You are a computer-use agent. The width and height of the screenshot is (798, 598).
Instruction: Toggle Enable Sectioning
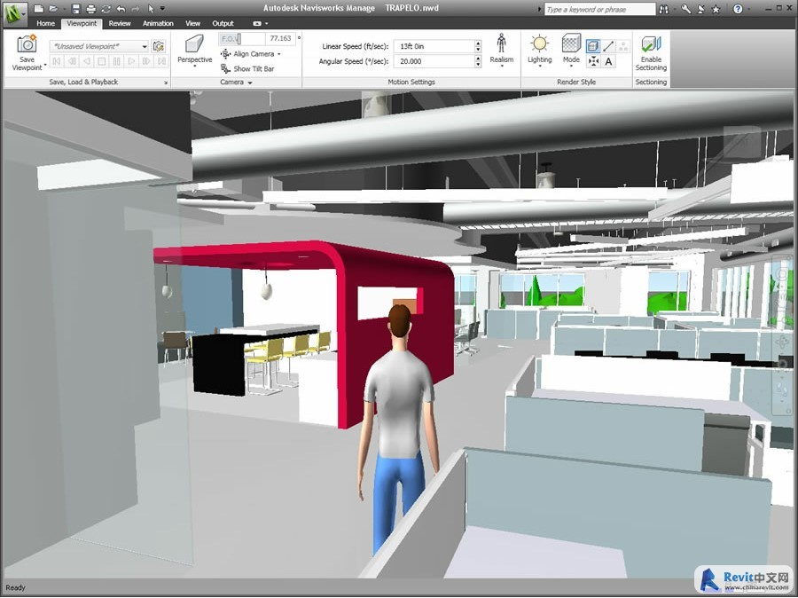pos(651,45)
